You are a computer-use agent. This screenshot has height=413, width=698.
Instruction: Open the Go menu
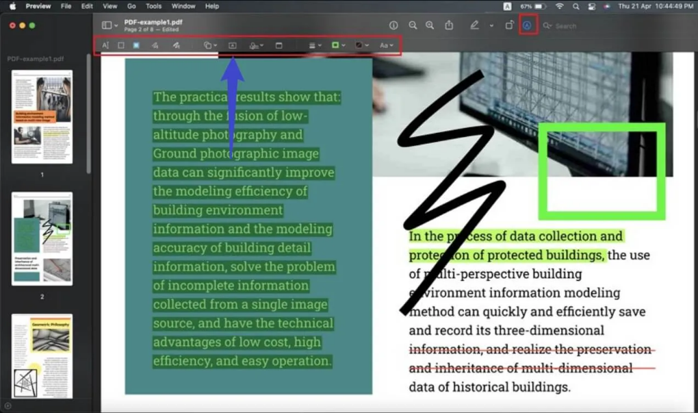[131, 6]
